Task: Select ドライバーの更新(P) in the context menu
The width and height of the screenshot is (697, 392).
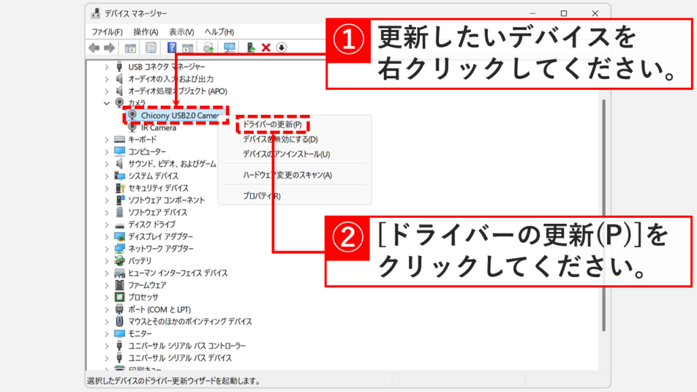Action: [271, 126]
